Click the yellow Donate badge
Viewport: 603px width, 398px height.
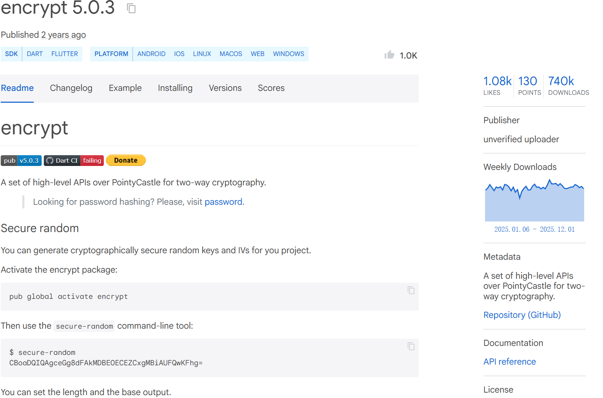(126, 161)
